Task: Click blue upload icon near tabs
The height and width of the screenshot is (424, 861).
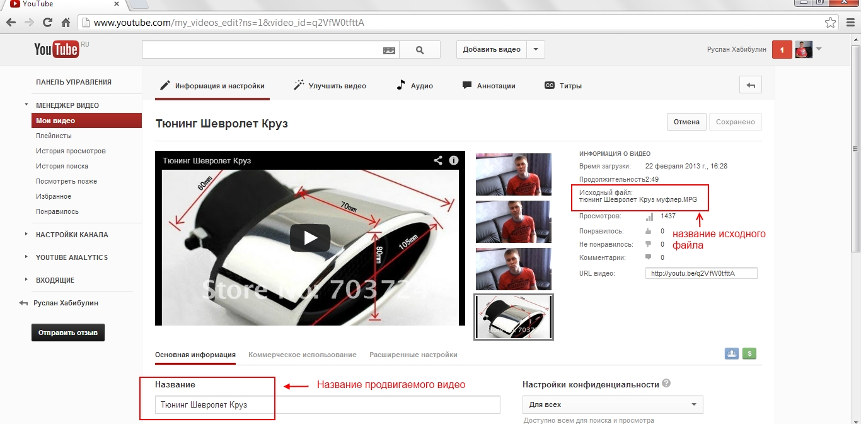Action: tap(732, 353)
